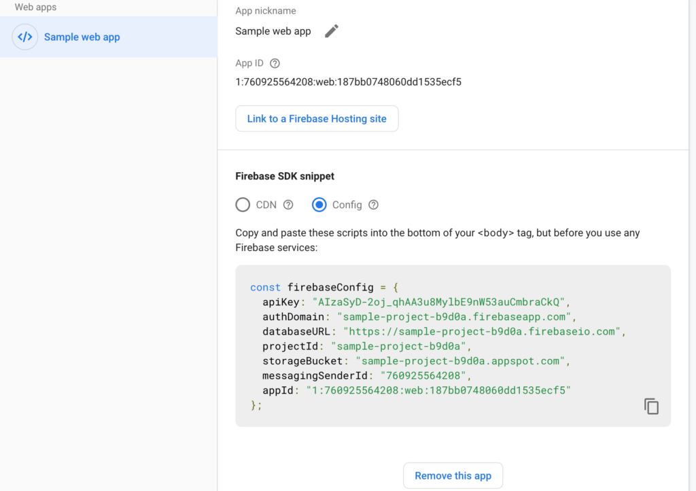
Task: Click the App ID value under App ID
Action: coord(348,82)
